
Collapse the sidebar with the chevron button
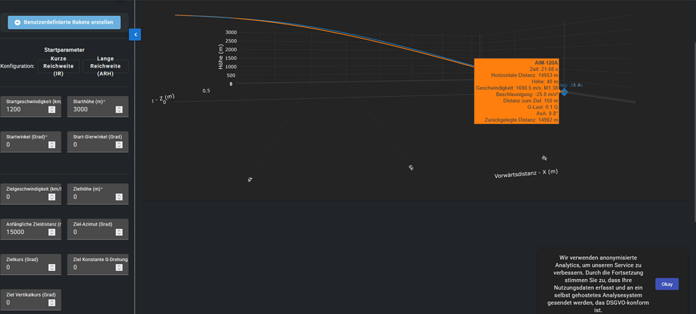tap(135, 34)
